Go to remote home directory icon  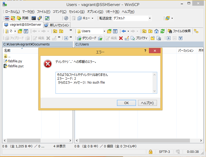[x=156, y=31]
